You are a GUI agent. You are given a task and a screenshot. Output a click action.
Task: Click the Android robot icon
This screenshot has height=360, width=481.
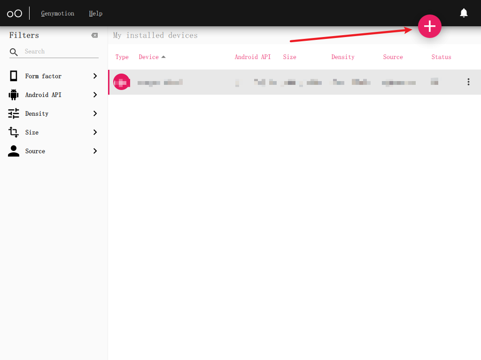pyautogui.click(x=14, y=95)
